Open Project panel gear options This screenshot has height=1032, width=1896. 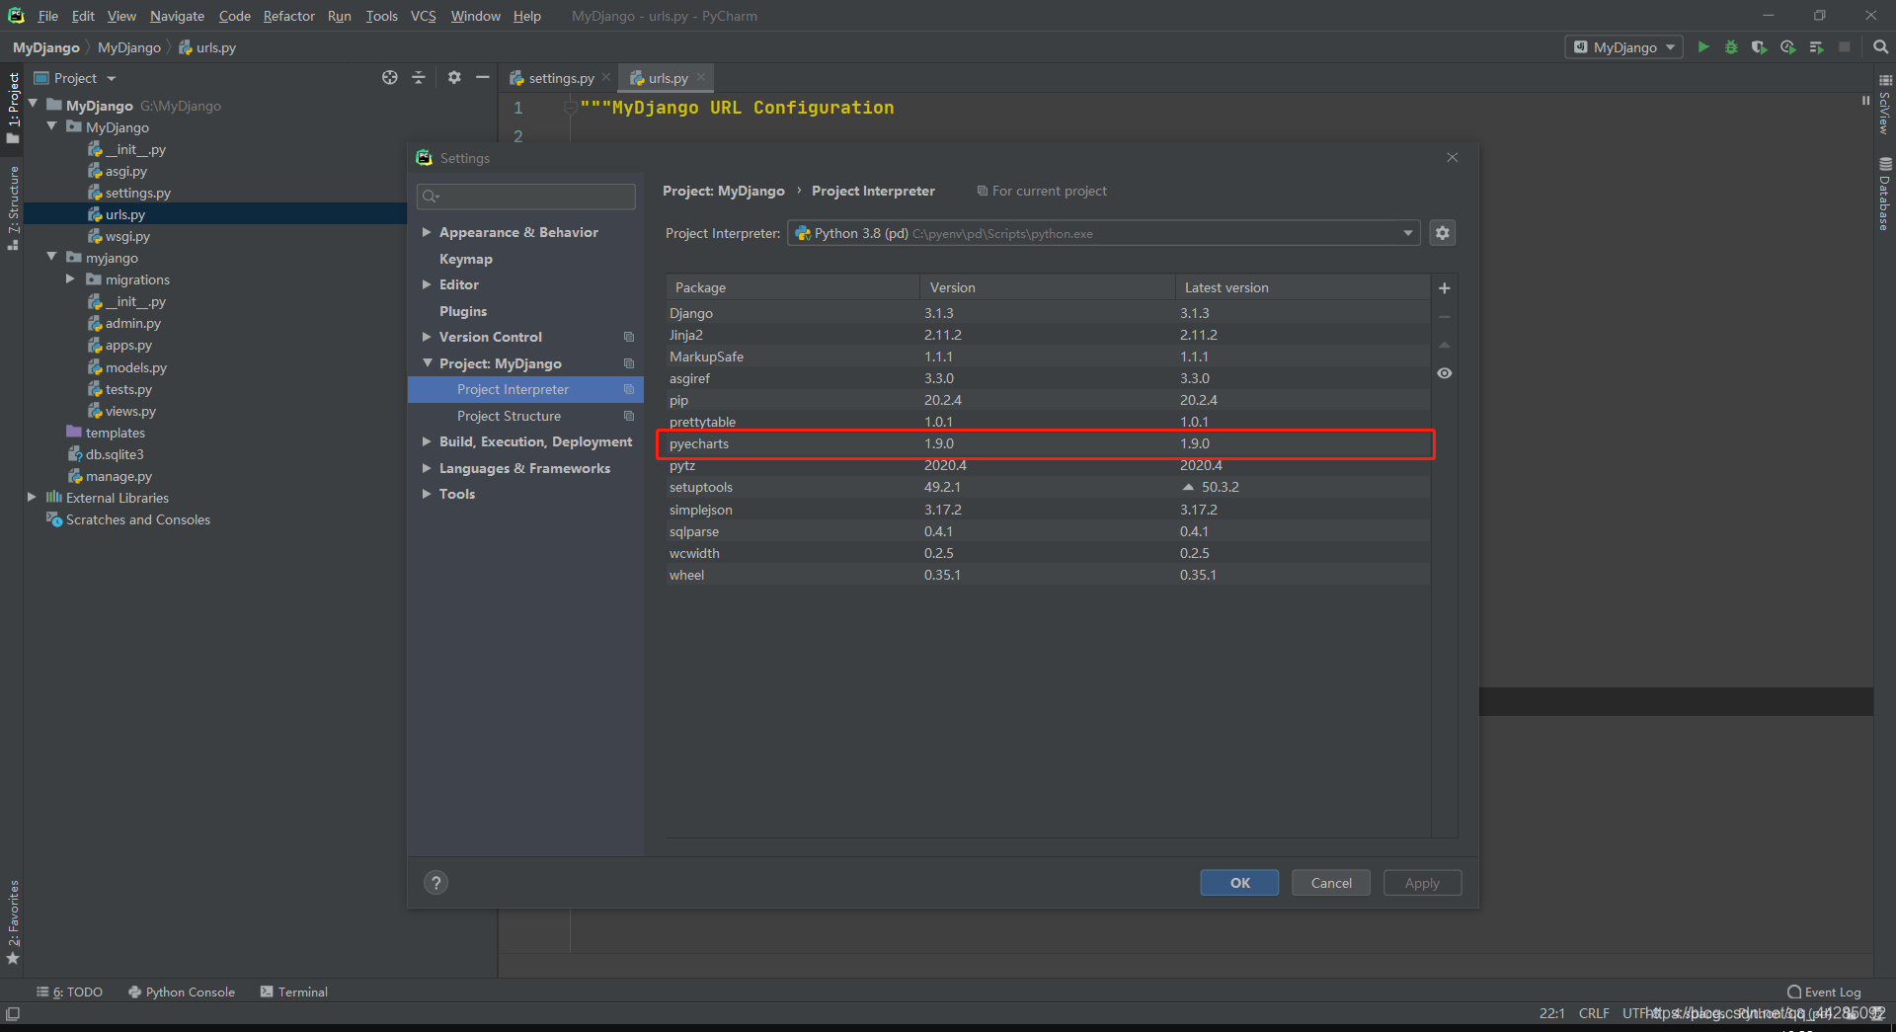[454, 78]
